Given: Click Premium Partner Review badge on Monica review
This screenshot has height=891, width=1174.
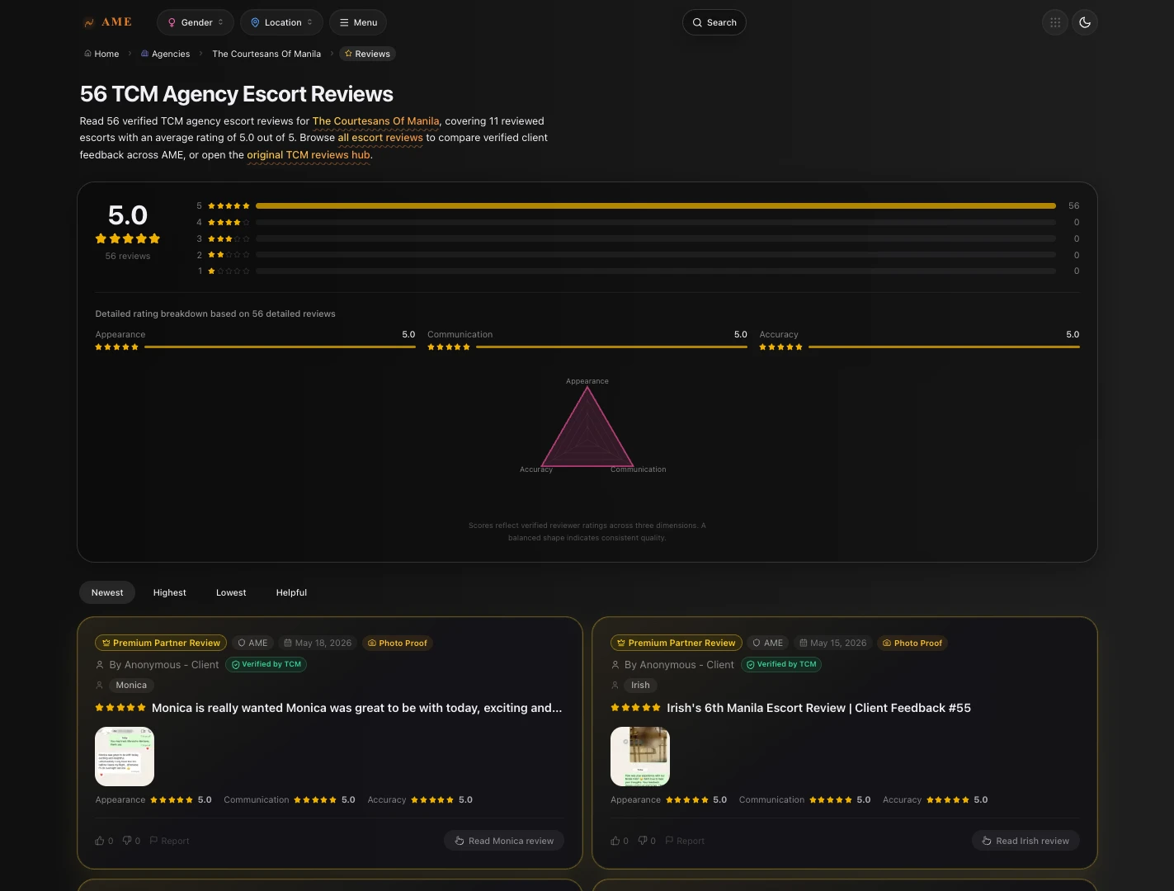Looking at the screenshot, I should coord(161,643).
